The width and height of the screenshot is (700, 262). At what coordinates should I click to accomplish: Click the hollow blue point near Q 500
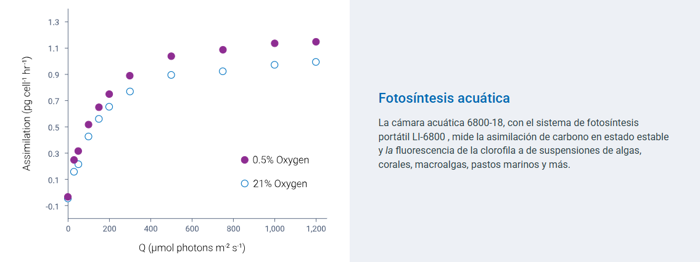pyautogui.click(x=171, y=75)
